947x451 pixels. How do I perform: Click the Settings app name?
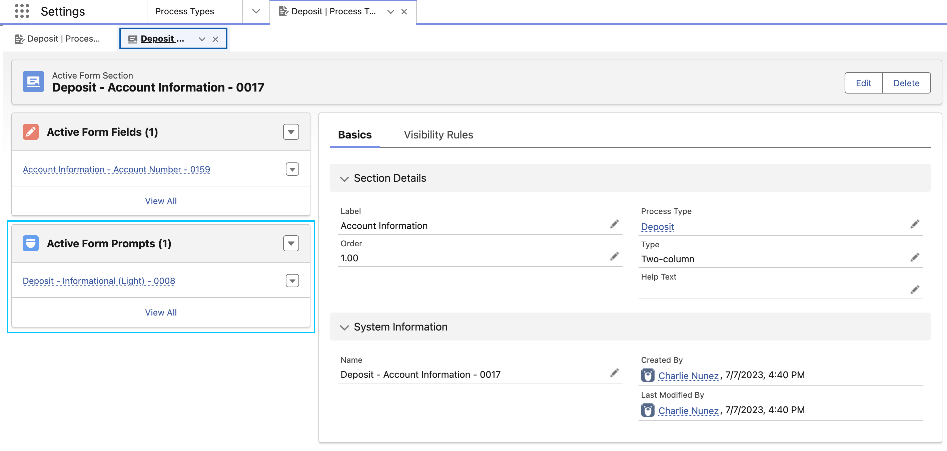click(62, 11)
